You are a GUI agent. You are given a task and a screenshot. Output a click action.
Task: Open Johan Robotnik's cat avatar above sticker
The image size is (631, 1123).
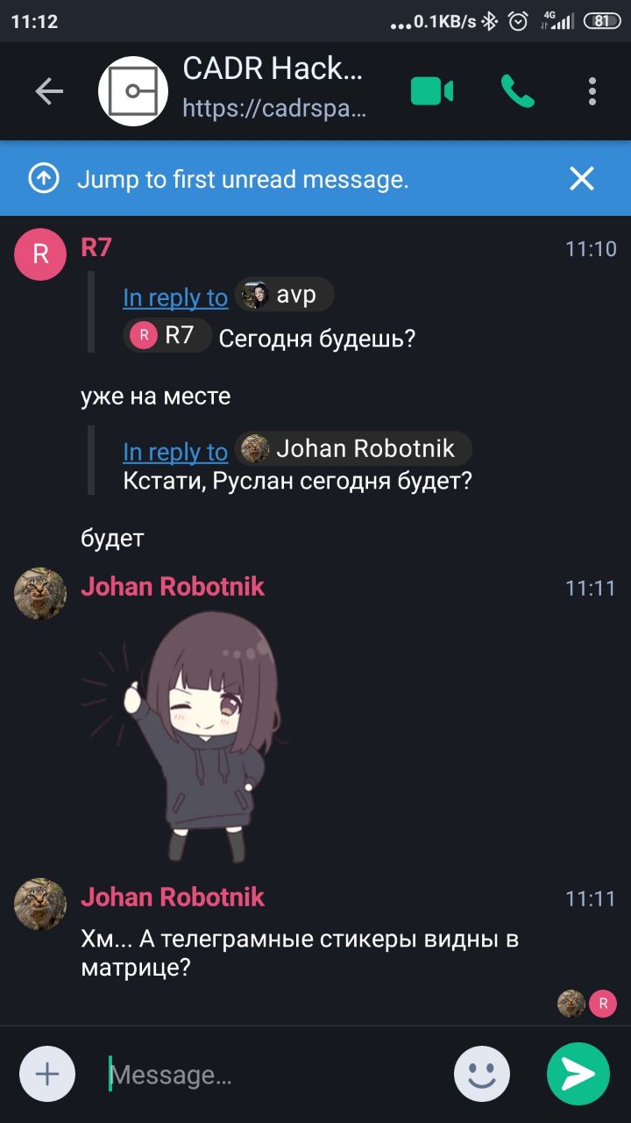point(40,594)
